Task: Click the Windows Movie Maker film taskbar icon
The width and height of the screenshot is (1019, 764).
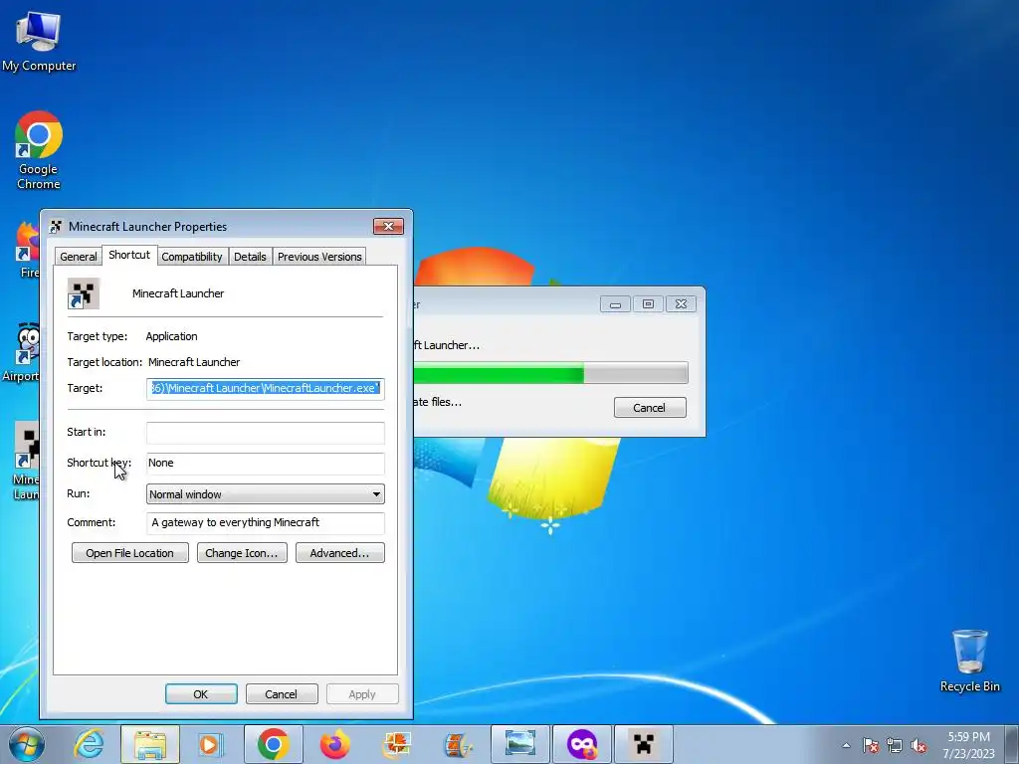Action: pyautogui.click(x=458, y=744)
